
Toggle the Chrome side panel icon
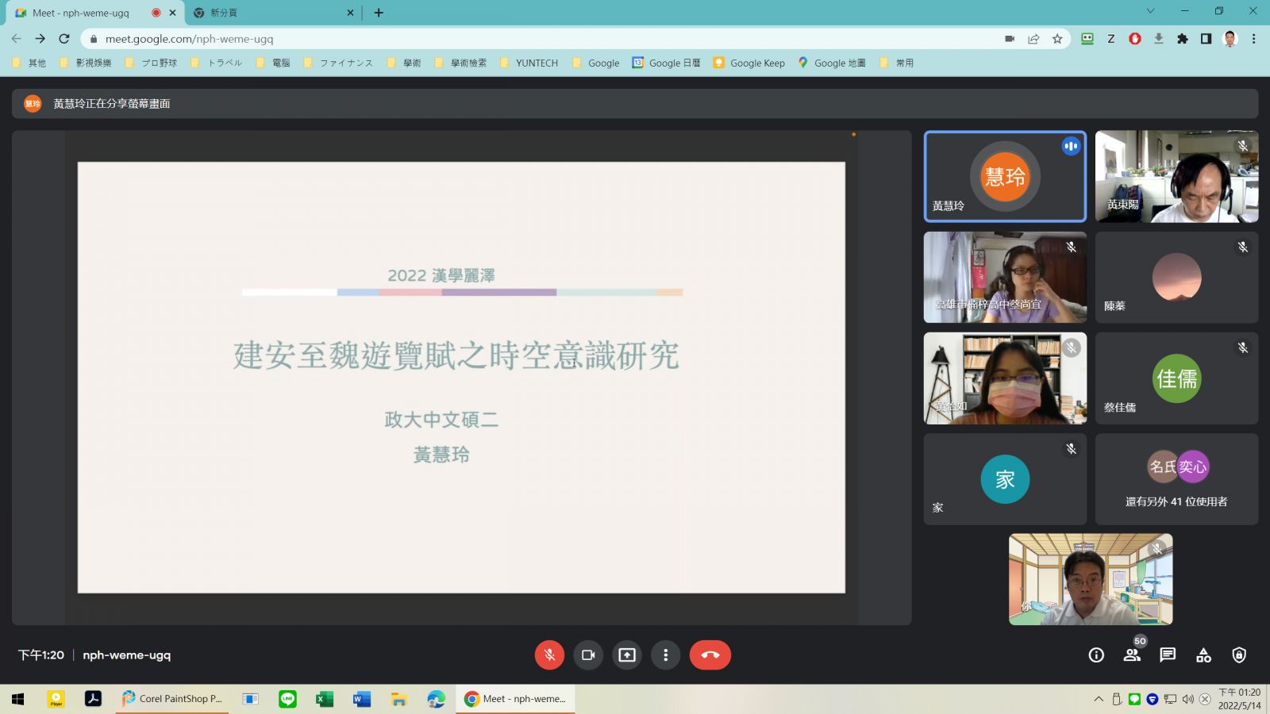click(x=1206, y=39)
